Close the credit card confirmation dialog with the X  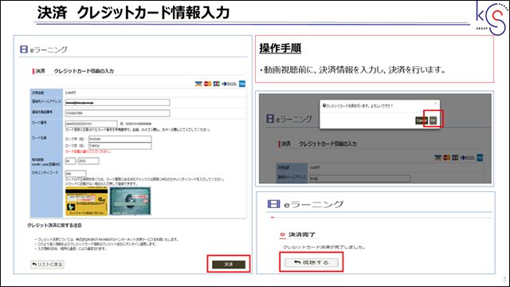tap(436, 104)
